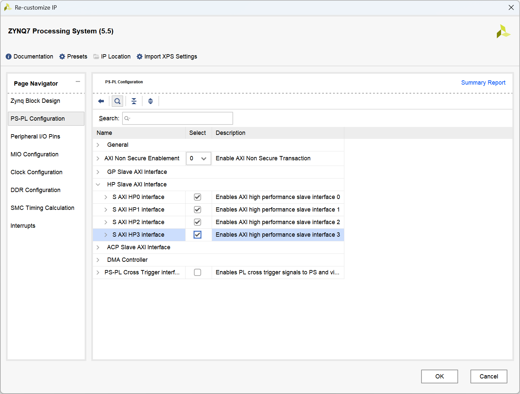Select 'DMA Controller' row label
The height and width of the screenshot is (394, 520).
click(127, 260)
